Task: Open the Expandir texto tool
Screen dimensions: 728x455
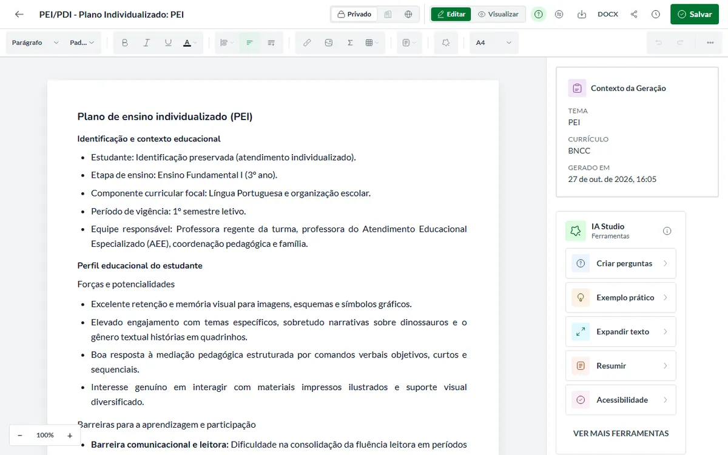Action: (621, 332)
